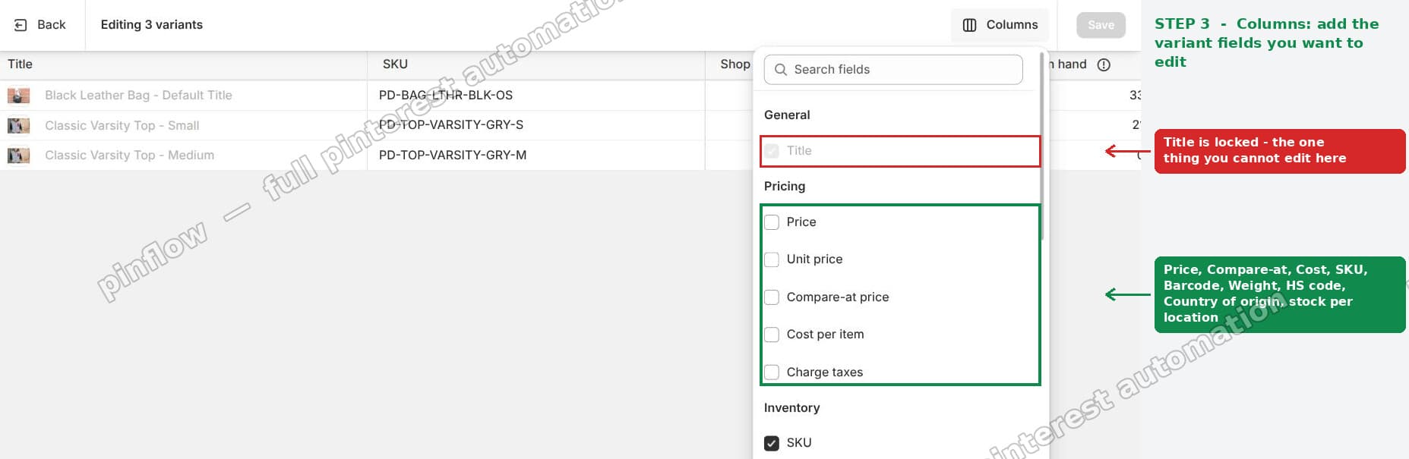The height and width of the screenshot is (459, 1409).
Task: Enable the Charge taxes checkbox
Action: click(x=772, y=373)
